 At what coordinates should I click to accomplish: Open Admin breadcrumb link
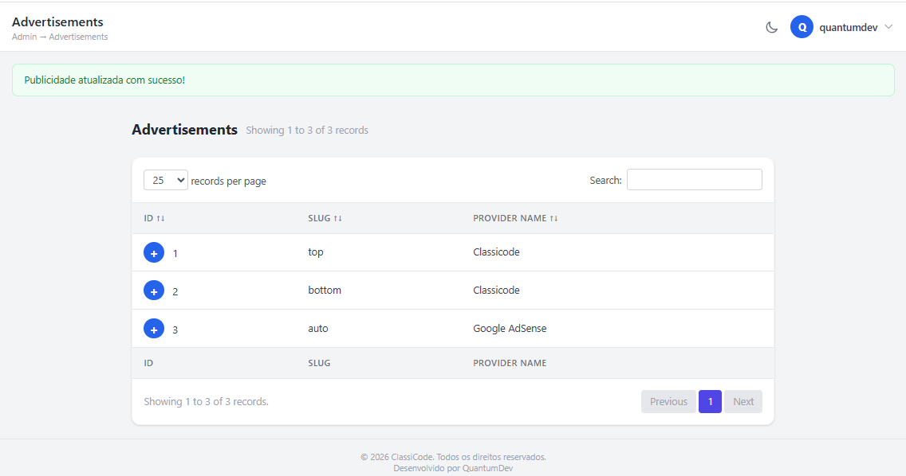[24, 37]
